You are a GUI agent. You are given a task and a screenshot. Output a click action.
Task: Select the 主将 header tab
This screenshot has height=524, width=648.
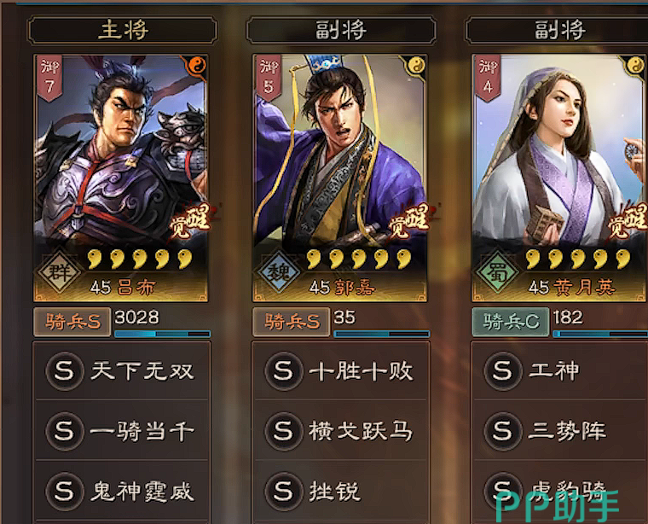[x=123, y=30]
